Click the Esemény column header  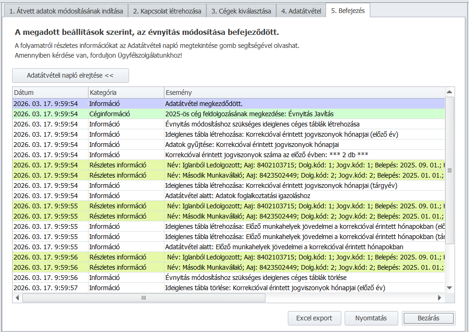coord(303,93)
